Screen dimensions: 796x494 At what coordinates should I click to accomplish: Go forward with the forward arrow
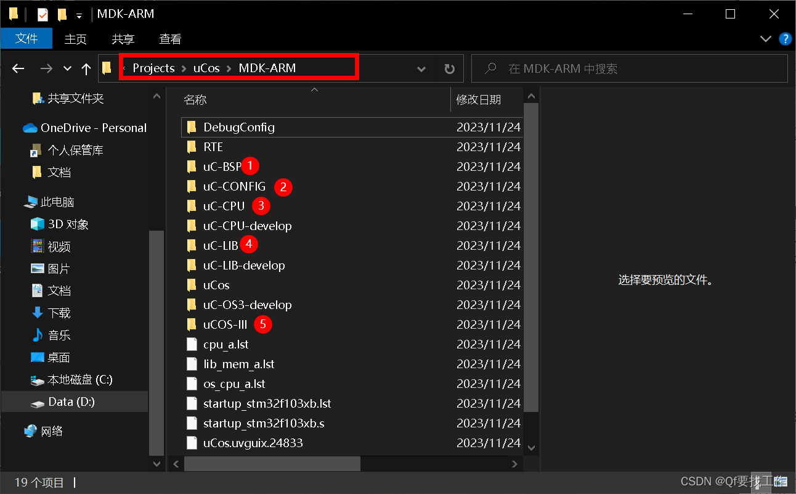coord(46,68)
